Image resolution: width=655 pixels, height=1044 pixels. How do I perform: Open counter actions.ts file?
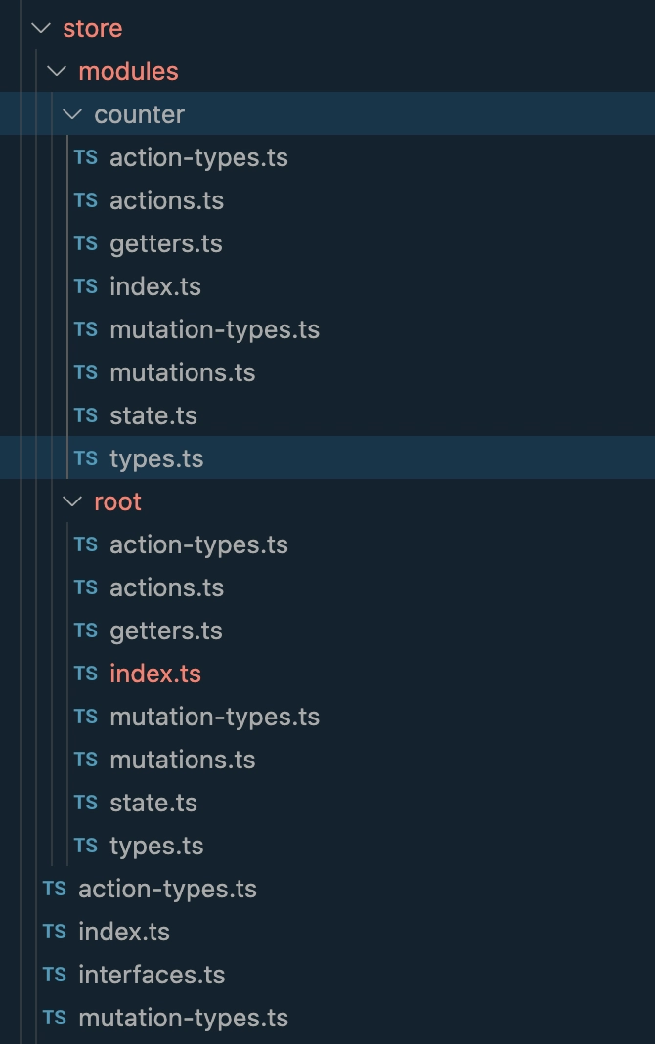pyautogui.click(x=167, y=201)
